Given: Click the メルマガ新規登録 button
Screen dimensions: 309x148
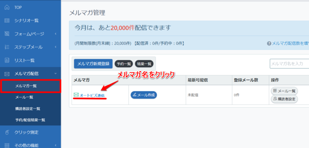Looking at the screenshot, I should click(93, 64).
